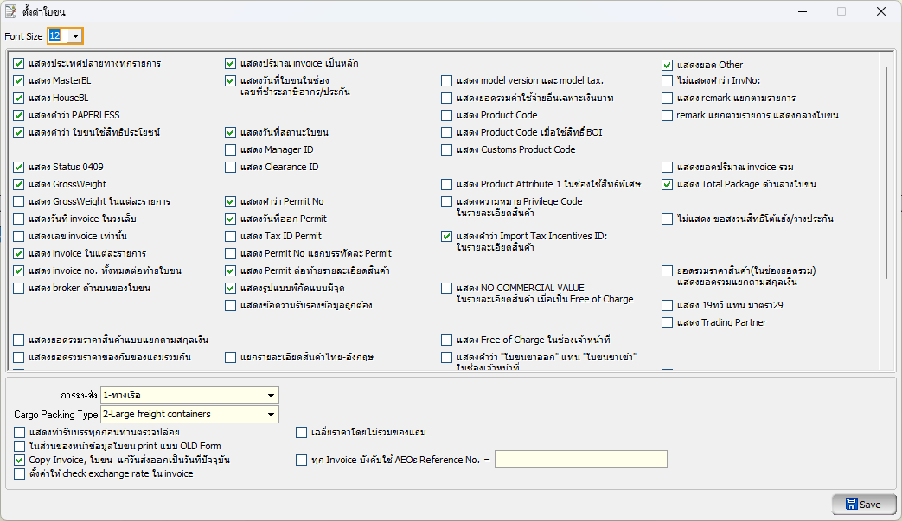Screen dimensions: 902x521
Task: Uncheck the แสดง GrossWeight checkbox
Action: [20, 185]
